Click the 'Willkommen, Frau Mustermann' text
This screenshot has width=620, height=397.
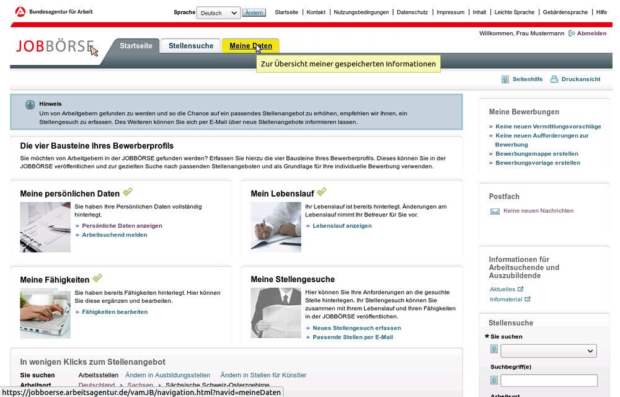click(521, 33)
